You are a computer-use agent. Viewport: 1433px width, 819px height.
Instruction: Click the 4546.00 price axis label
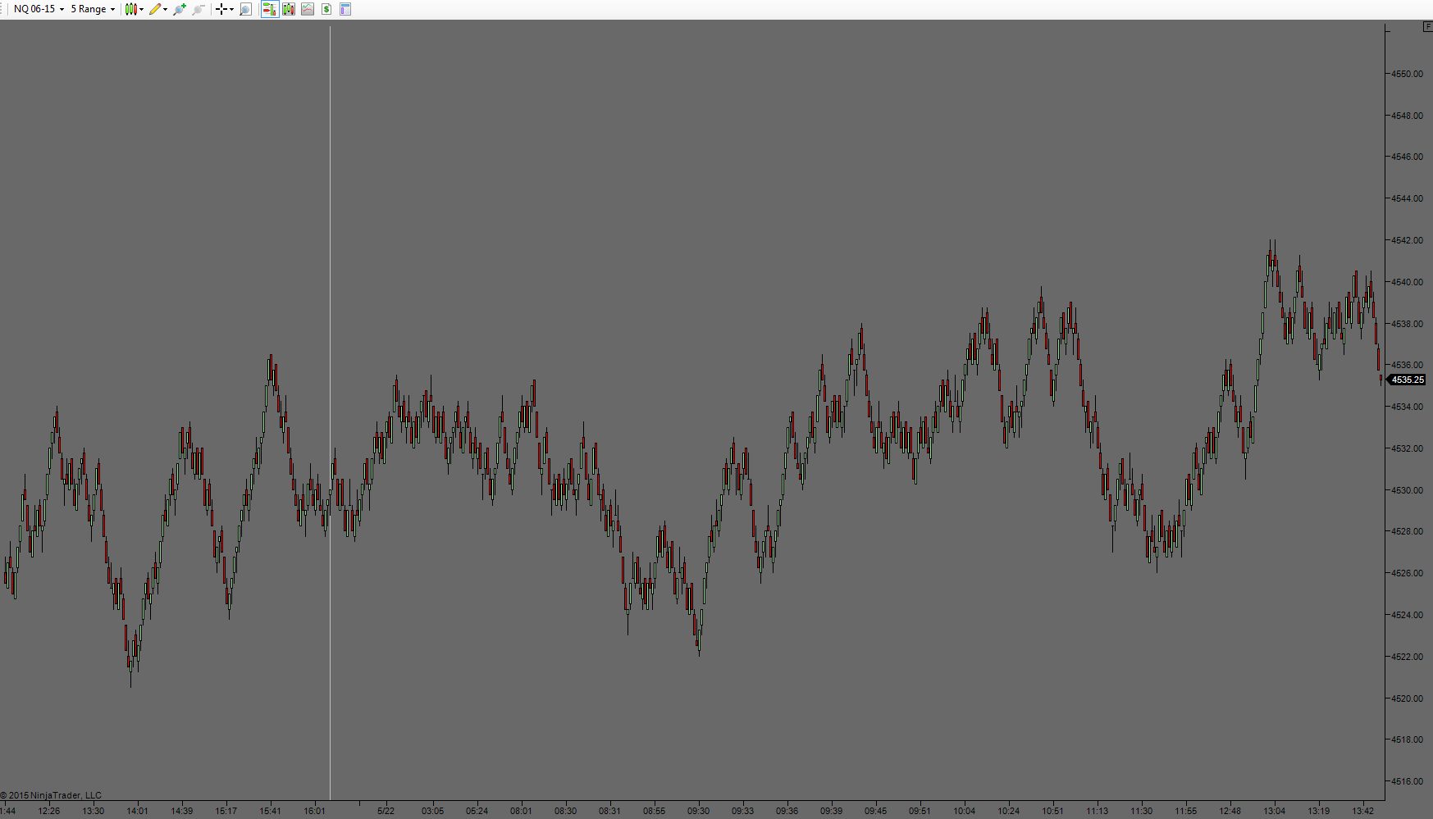1407,157
